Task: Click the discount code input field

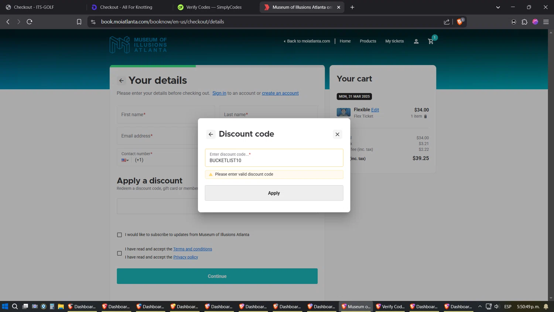Action: (274, 158)
